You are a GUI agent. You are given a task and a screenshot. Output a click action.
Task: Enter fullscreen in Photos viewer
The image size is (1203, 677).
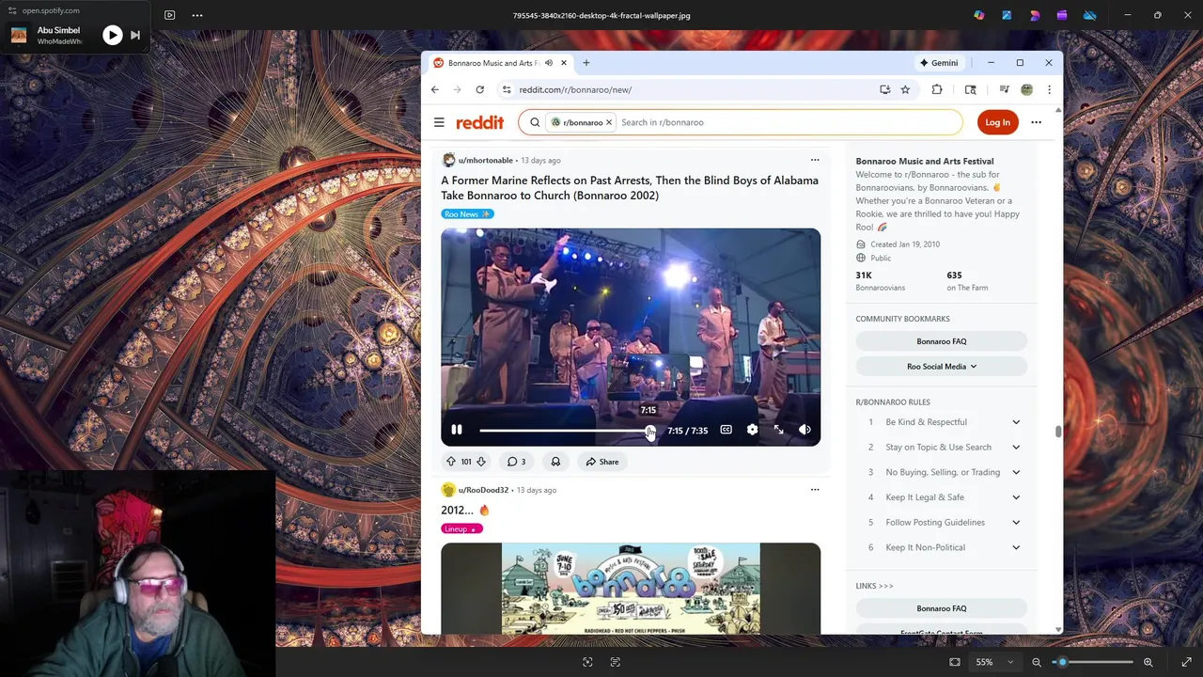(1186, 662)
